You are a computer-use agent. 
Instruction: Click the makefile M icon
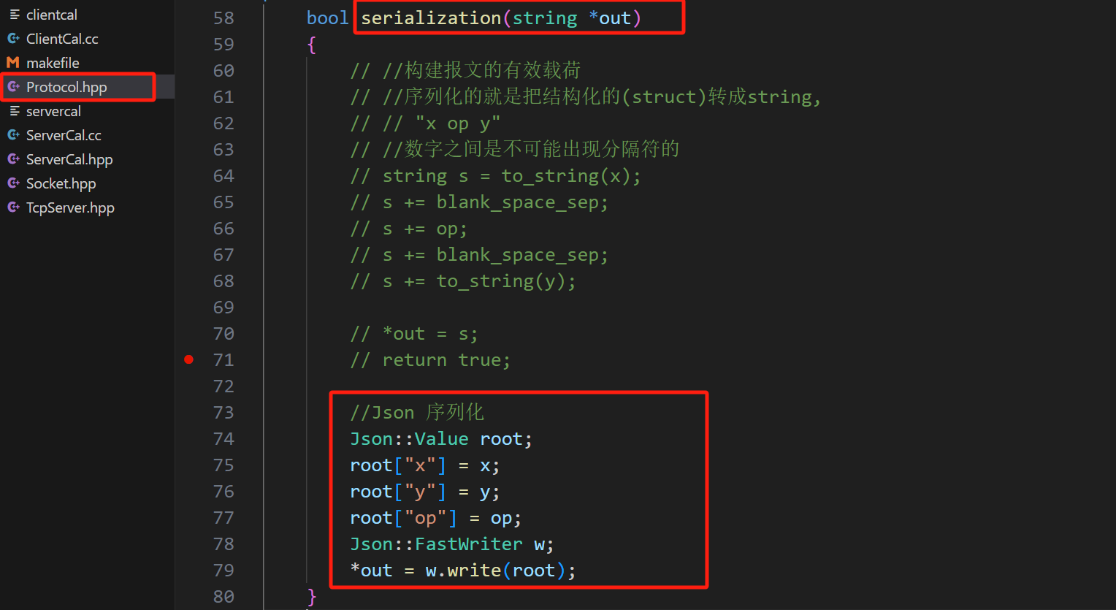coord(13,63)
